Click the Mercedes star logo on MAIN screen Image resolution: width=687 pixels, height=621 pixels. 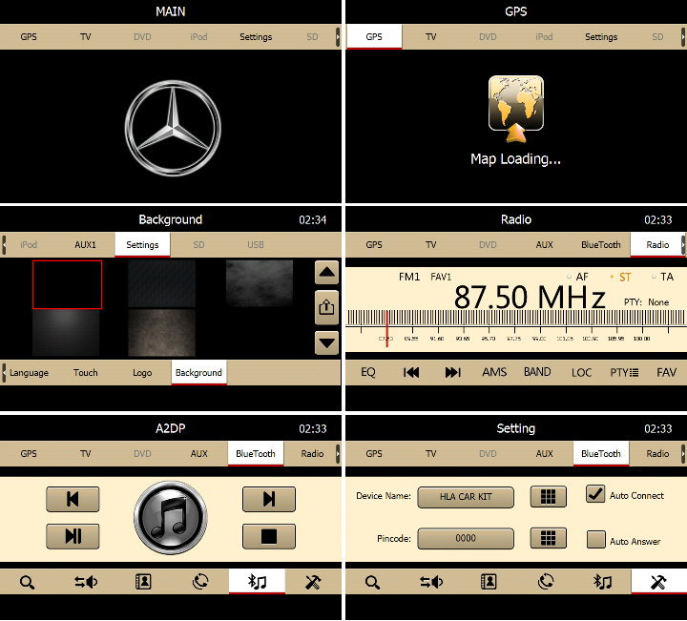(173, 128)
